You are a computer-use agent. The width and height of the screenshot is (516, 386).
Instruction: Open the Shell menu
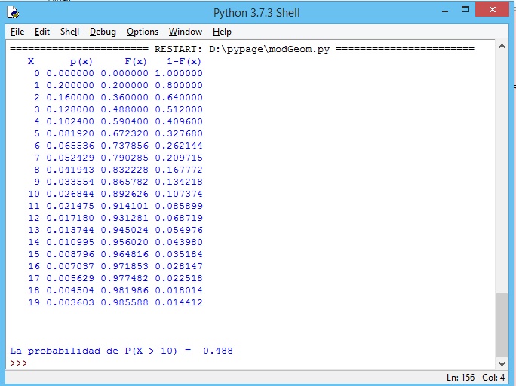pos(69,32)
